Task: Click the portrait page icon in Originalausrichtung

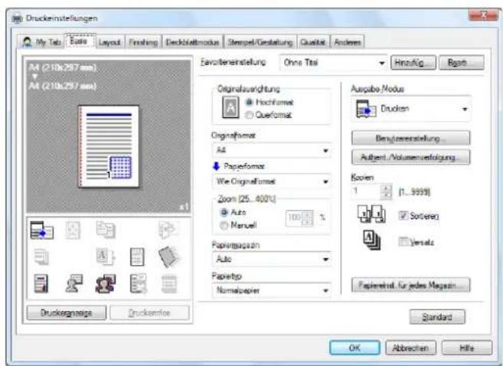Action: tap(230, 107)
